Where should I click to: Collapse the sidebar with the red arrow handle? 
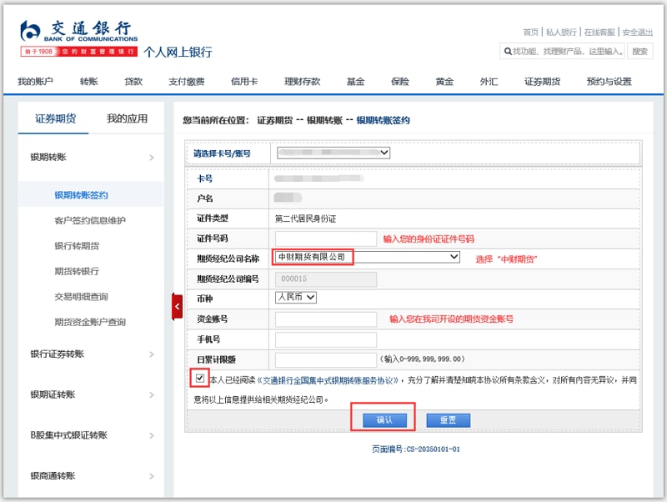(177, 306)
